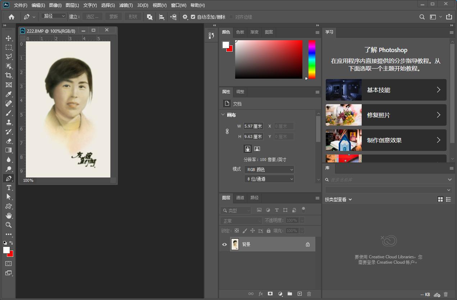Open the 修复照片 tutorial
Viewport: 457px width, 300px height.
click(x=386, y=115)
